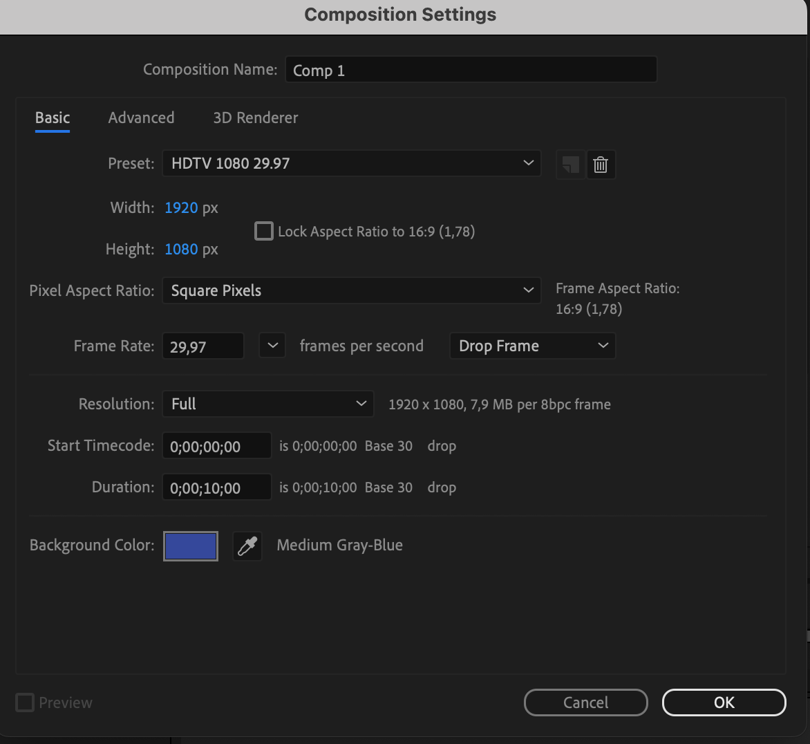
Task: Click the Height value 1080
Action: pyautogui.click(x=181, y=249)
